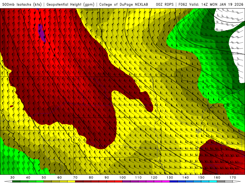
Task: Click the "00Z RDPS" model run label
Action: point(165,4)
